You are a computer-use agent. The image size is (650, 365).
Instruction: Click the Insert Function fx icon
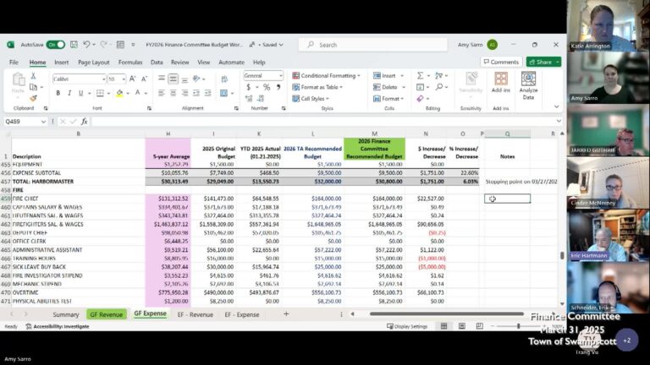[84, 122]
